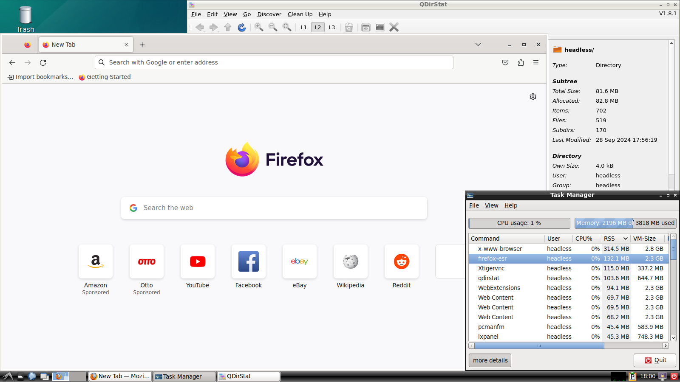Open the Getting Started bookmark
The height and width of the screenshot is (382, 680).
click(105, 77)
